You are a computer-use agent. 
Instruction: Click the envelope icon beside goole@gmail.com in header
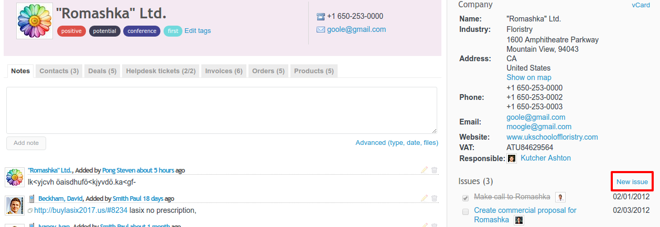[321, 30]
